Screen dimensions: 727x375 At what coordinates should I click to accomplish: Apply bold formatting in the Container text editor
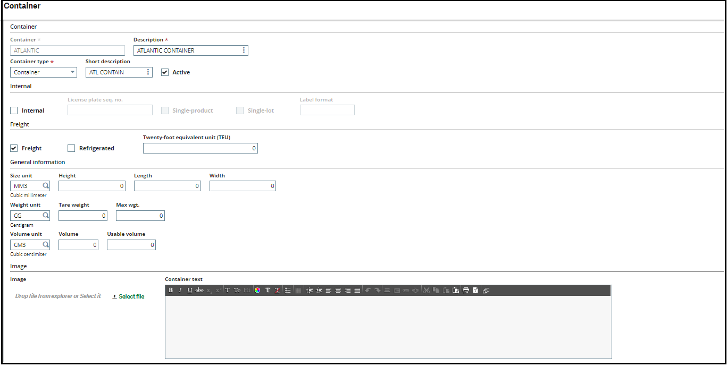pyautogui.click(x=170, y=291)
